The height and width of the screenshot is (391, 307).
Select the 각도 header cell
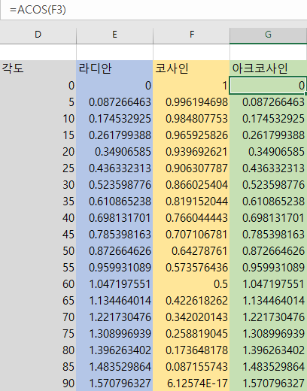[38, 68]
